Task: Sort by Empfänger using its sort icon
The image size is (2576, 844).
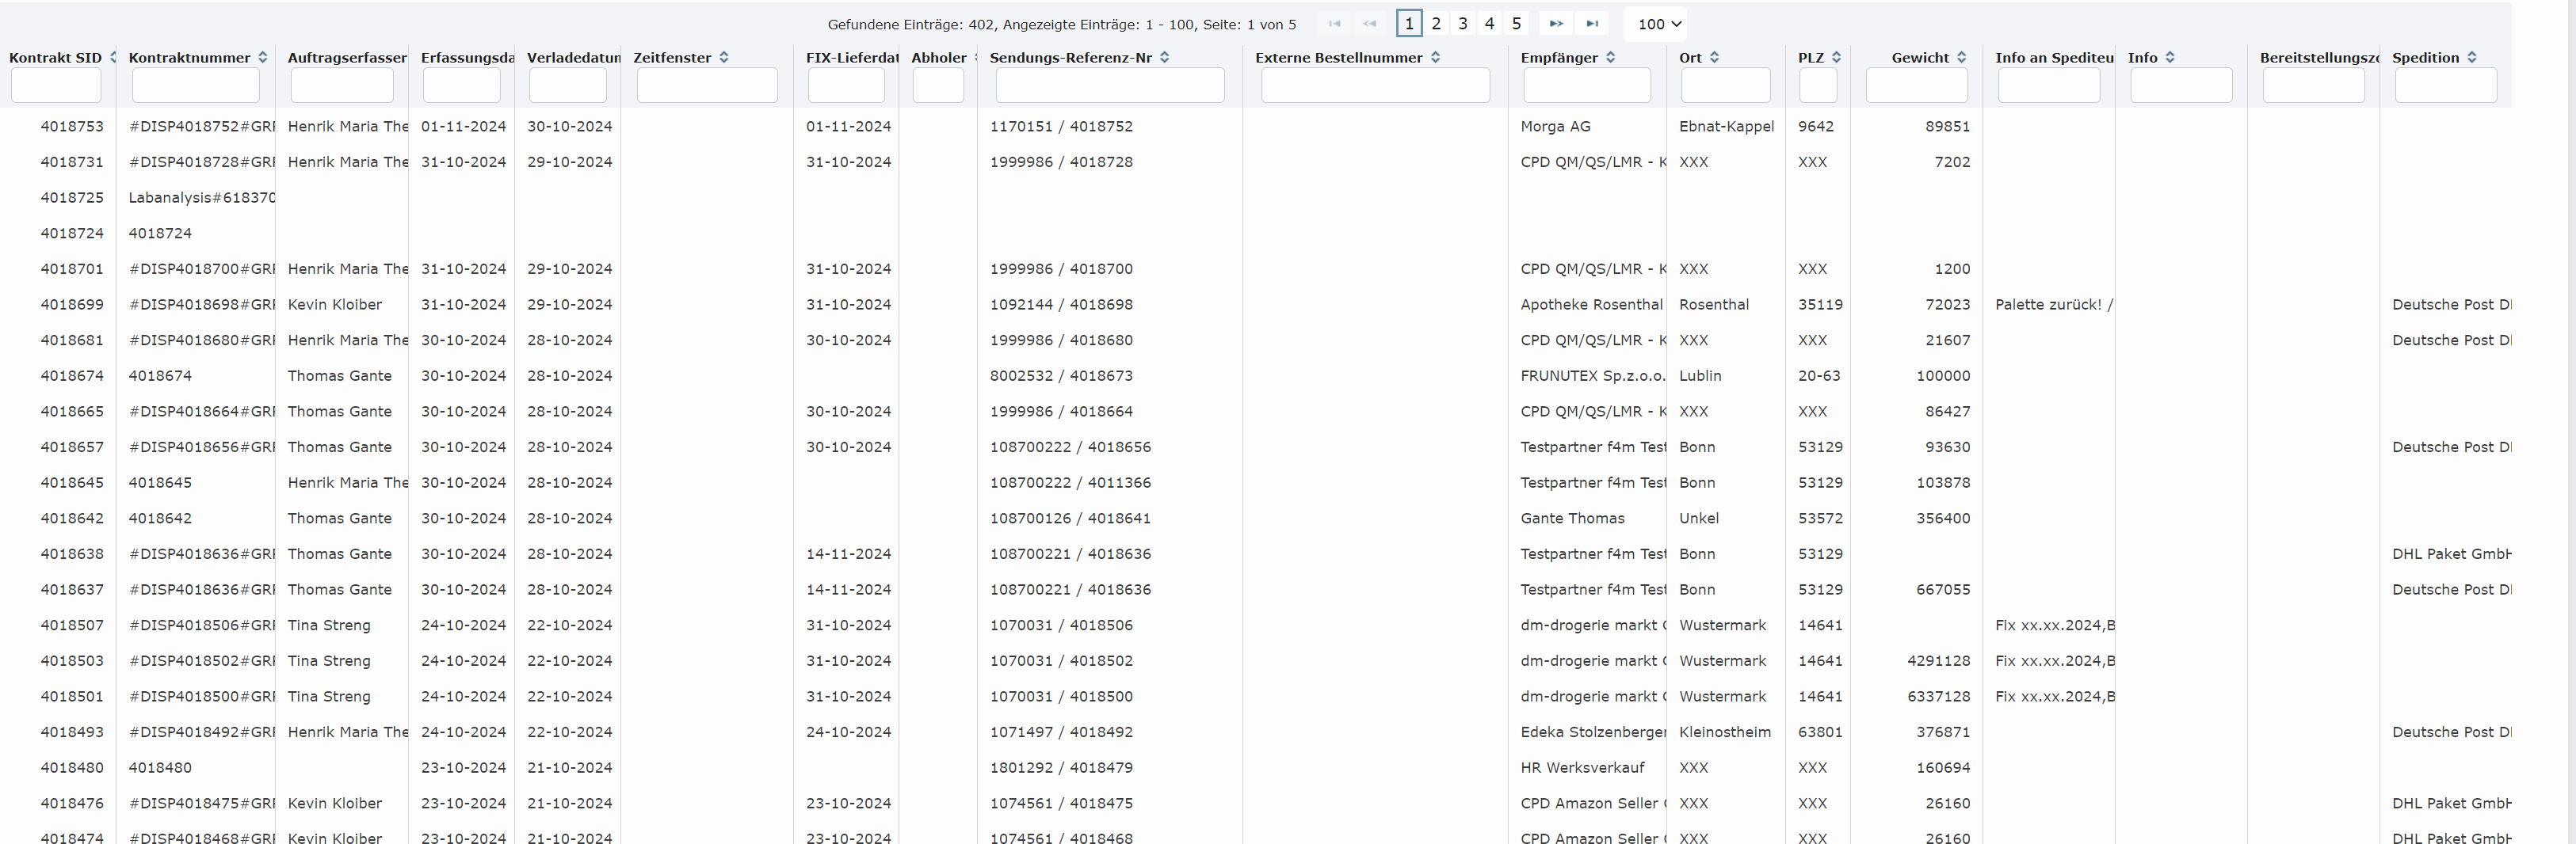Action: click(x=1610, y=58)
